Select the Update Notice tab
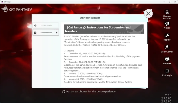Image resolution: width=178 pixels, height=103 pixels. [x=46, y=25]
